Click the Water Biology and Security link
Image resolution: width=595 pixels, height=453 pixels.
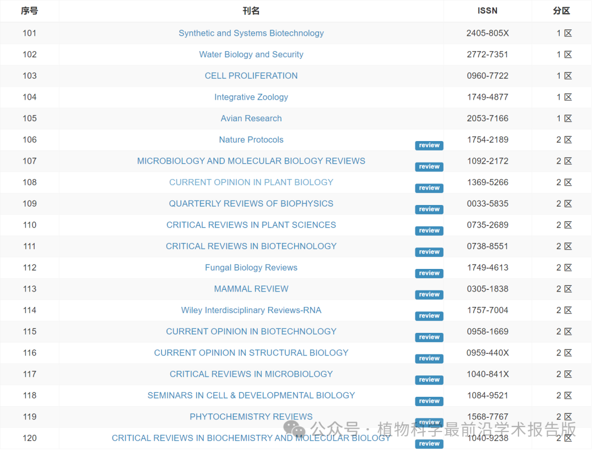pos(251,55)
